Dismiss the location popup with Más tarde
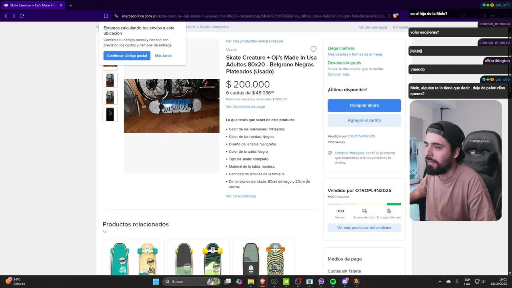 pyautogui.click(x=163, y=56)
